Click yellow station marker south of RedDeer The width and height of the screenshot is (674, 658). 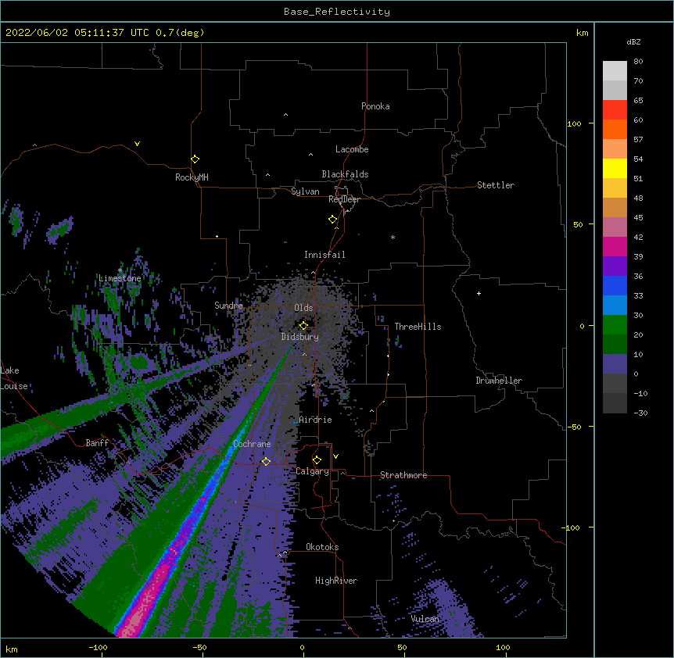[332, 219]
